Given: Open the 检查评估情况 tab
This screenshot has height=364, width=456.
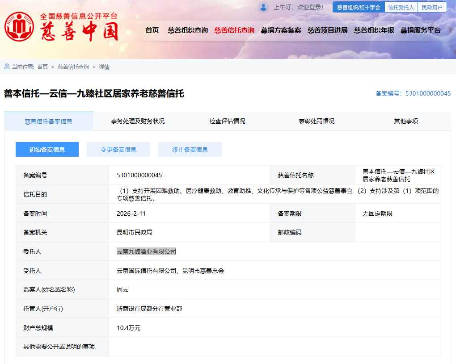Looking at the screenshot, I should coord(227,121).
